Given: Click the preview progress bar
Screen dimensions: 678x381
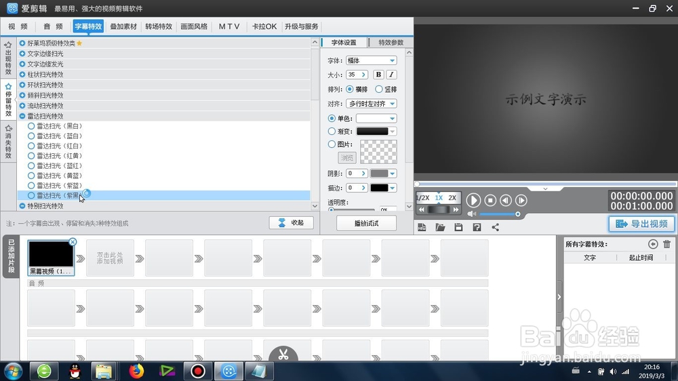Looking at the screenshot, I should tap(546, 184).
